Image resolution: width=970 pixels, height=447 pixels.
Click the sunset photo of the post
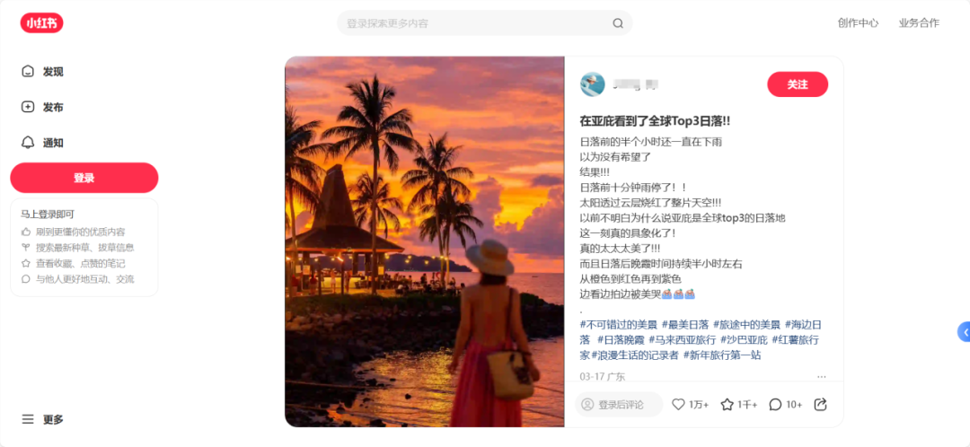click(424, 241)
